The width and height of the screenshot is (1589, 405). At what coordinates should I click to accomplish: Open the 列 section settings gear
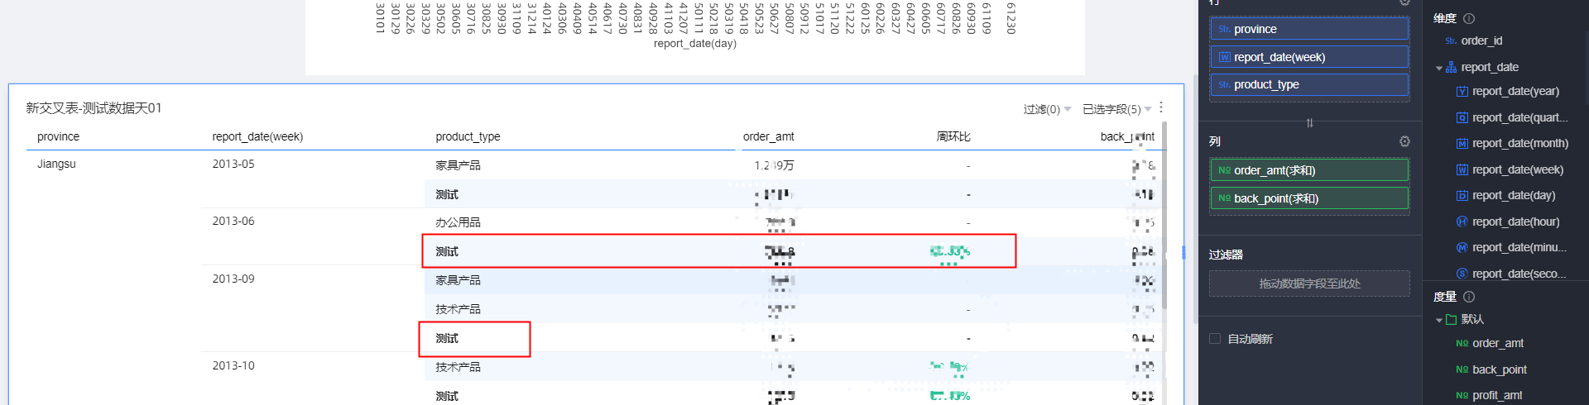pyautogui.click(x=1404, y=141)
